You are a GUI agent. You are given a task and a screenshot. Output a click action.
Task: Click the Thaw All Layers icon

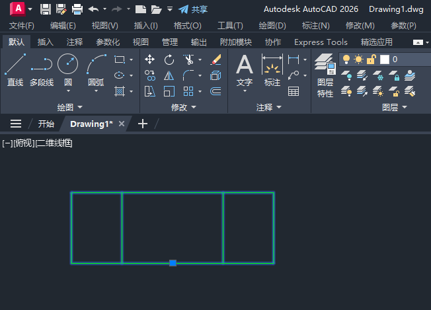[x=378, y=91]
